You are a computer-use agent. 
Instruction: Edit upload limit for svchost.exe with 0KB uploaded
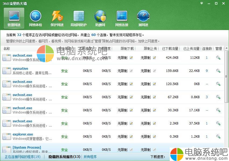click(x=154, y=84)
